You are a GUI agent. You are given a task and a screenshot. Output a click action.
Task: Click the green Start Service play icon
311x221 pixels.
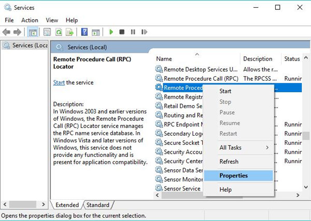click(111, 32)
